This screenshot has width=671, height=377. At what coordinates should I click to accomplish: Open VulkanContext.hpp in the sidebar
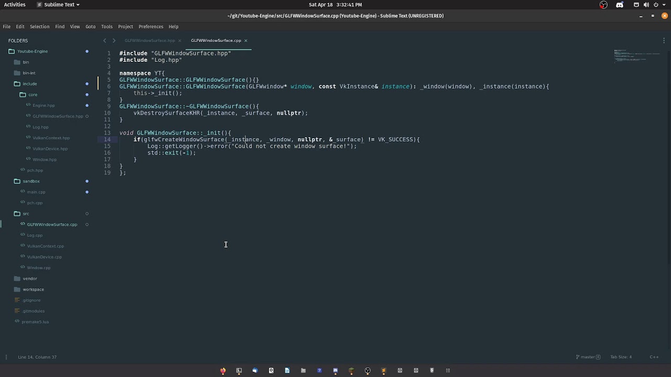coord(51,138)
